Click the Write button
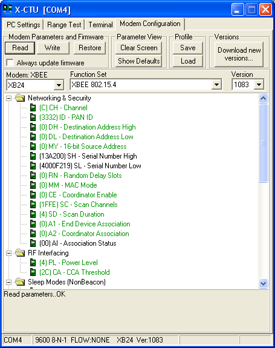The height and width of the screenshot is (348, 275). pos(53,48)
